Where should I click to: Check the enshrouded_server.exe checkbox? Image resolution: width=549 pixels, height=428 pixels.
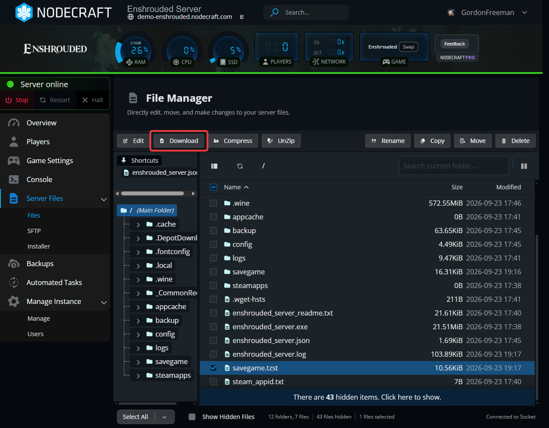213,327
